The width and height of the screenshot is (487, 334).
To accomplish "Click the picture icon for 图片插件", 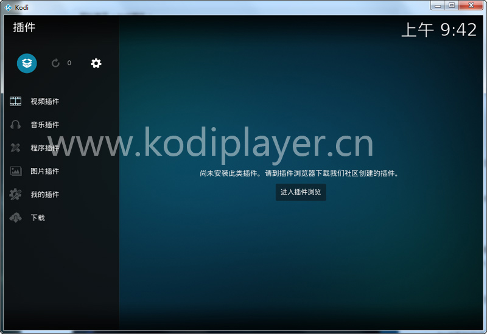I will [x=16, y=171].
